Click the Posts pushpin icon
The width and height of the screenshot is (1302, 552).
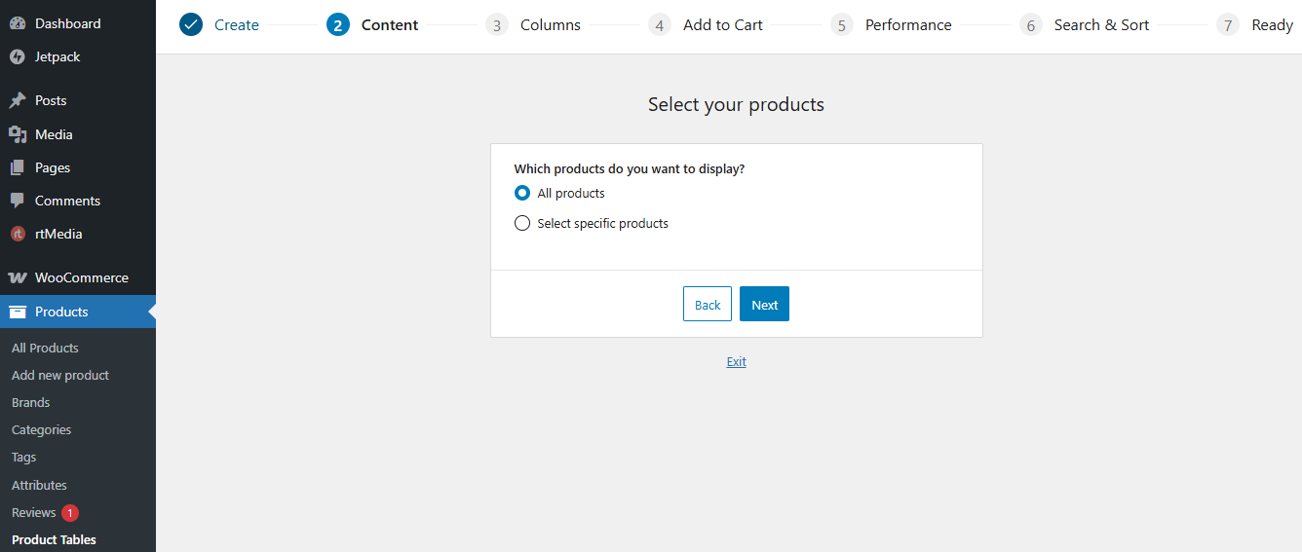[18, 100]
